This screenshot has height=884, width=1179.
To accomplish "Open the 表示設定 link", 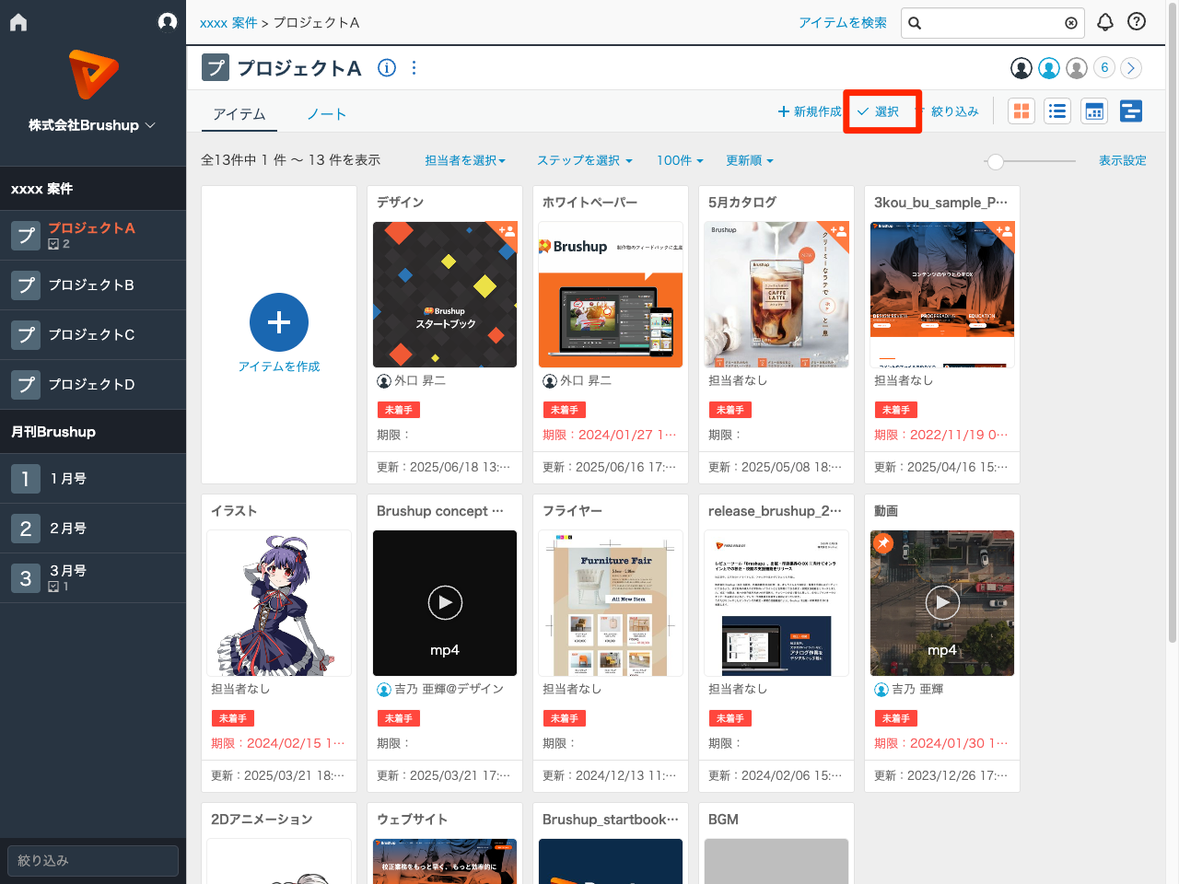I will coord(1122,160).
